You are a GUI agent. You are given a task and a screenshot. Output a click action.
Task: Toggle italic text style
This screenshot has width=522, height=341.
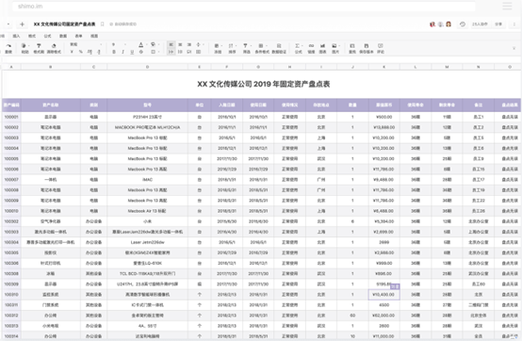(x=122, y=52)
